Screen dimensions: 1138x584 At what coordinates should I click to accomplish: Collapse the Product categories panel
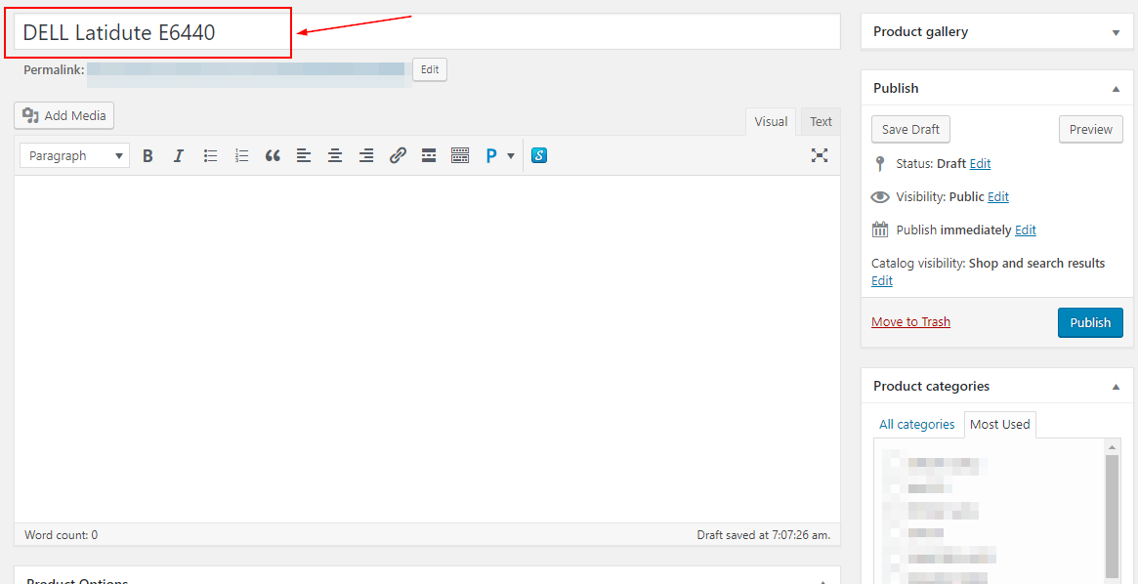coord(1117,387)
